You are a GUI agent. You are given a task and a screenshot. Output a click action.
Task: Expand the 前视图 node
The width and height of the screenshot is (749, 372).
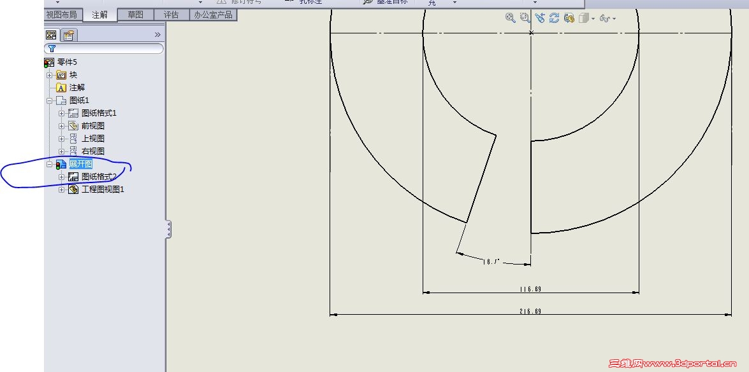[61, 126]
